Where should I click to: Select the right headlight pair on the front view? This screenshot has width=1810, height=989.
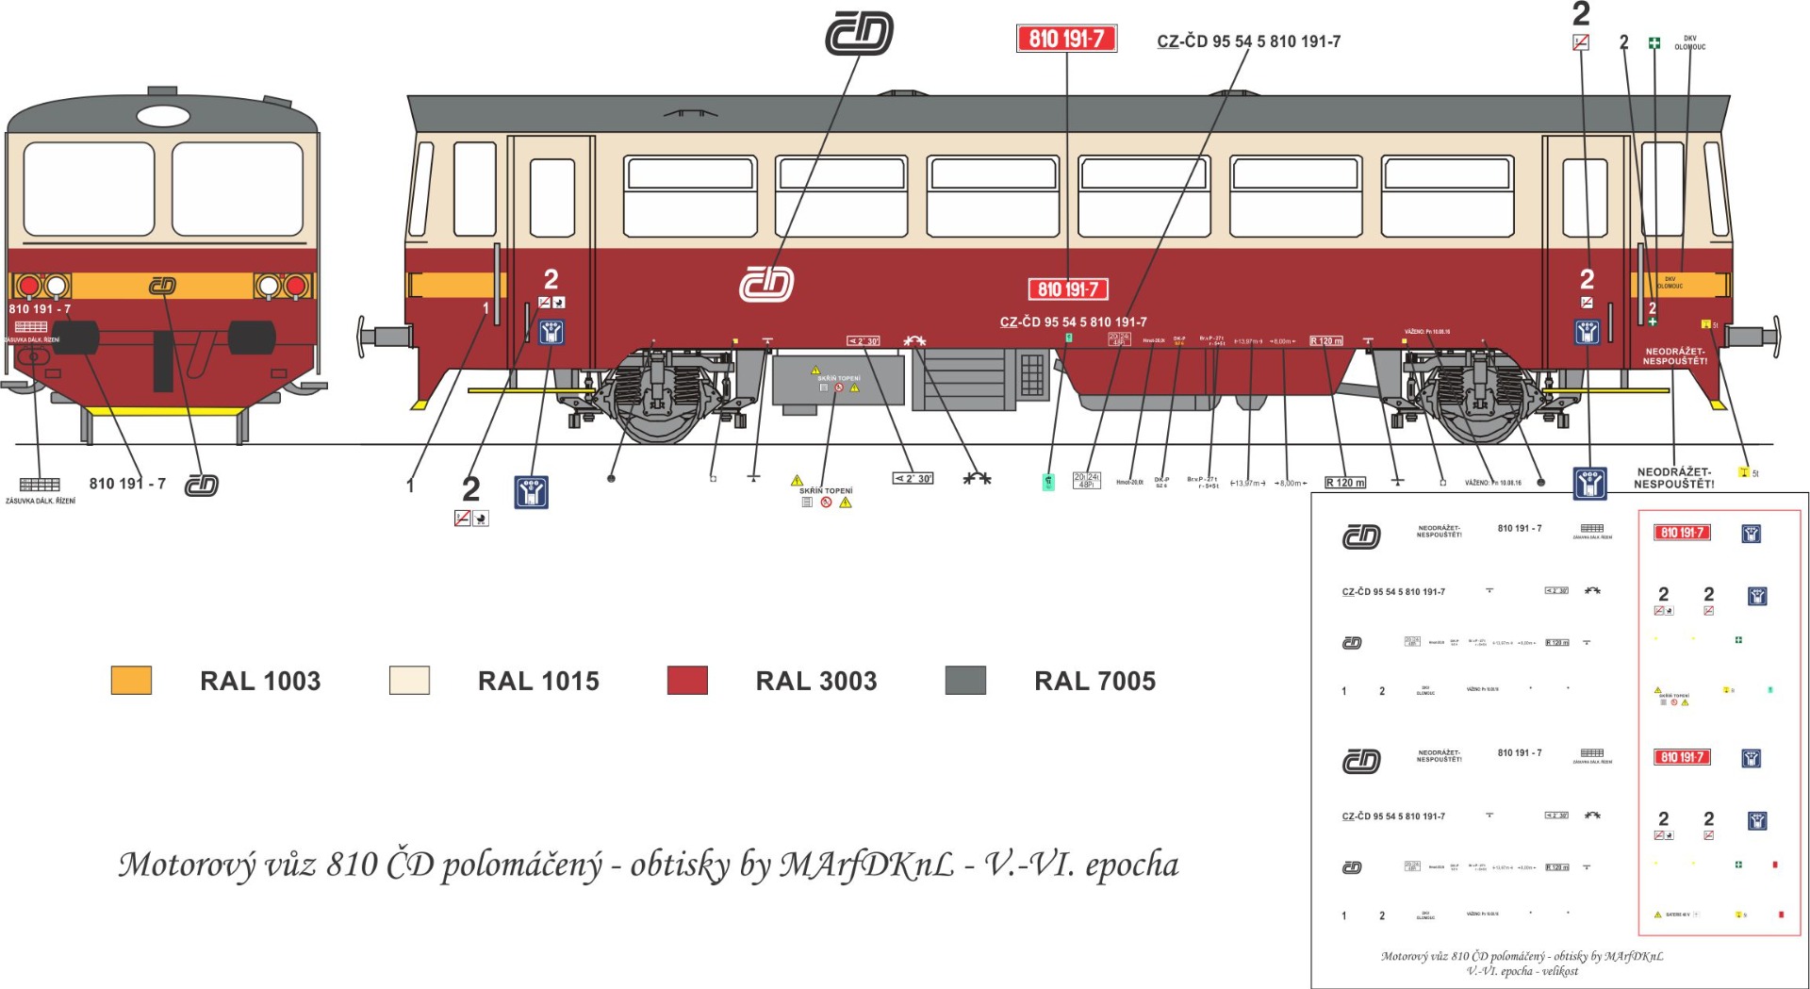(283, 286)
